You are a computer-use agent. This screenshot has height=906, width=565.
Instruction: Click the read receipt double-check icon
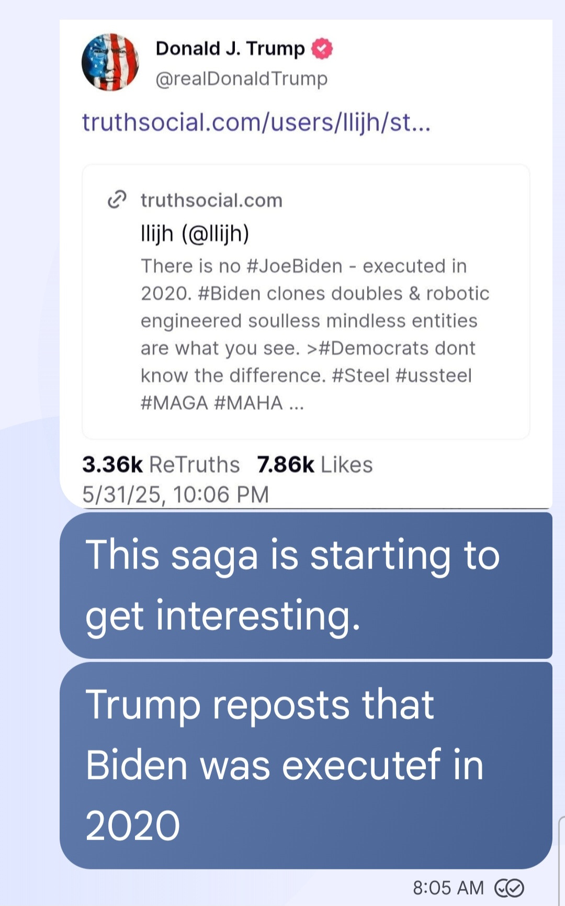509,888
